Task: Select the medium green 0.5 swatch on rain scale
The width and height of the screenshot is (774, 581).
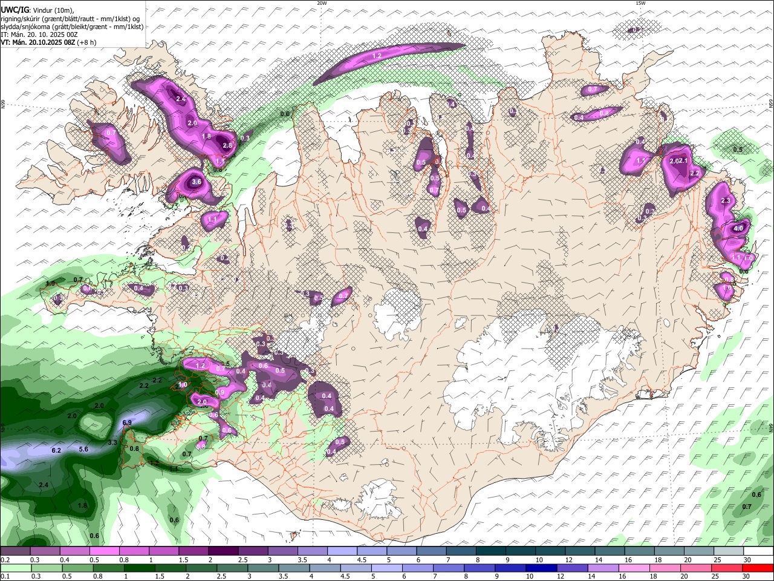Action: [77, 568]
